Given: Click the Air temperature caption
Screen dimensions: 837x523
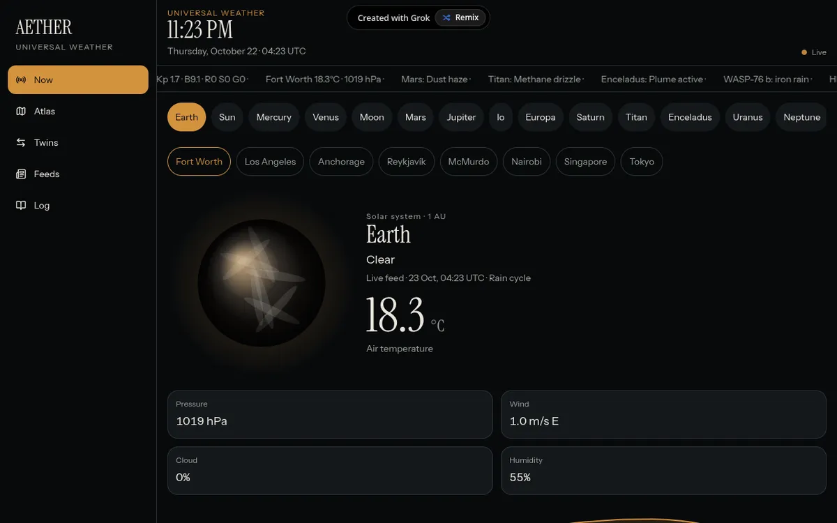Looking at the screenshot, I should coord(400,349).
